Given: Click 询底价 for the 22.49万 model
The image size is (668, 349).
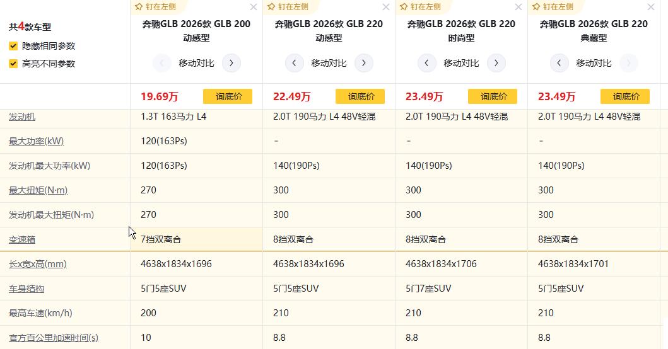Looking at the screenshot, I should pos(360,96).
